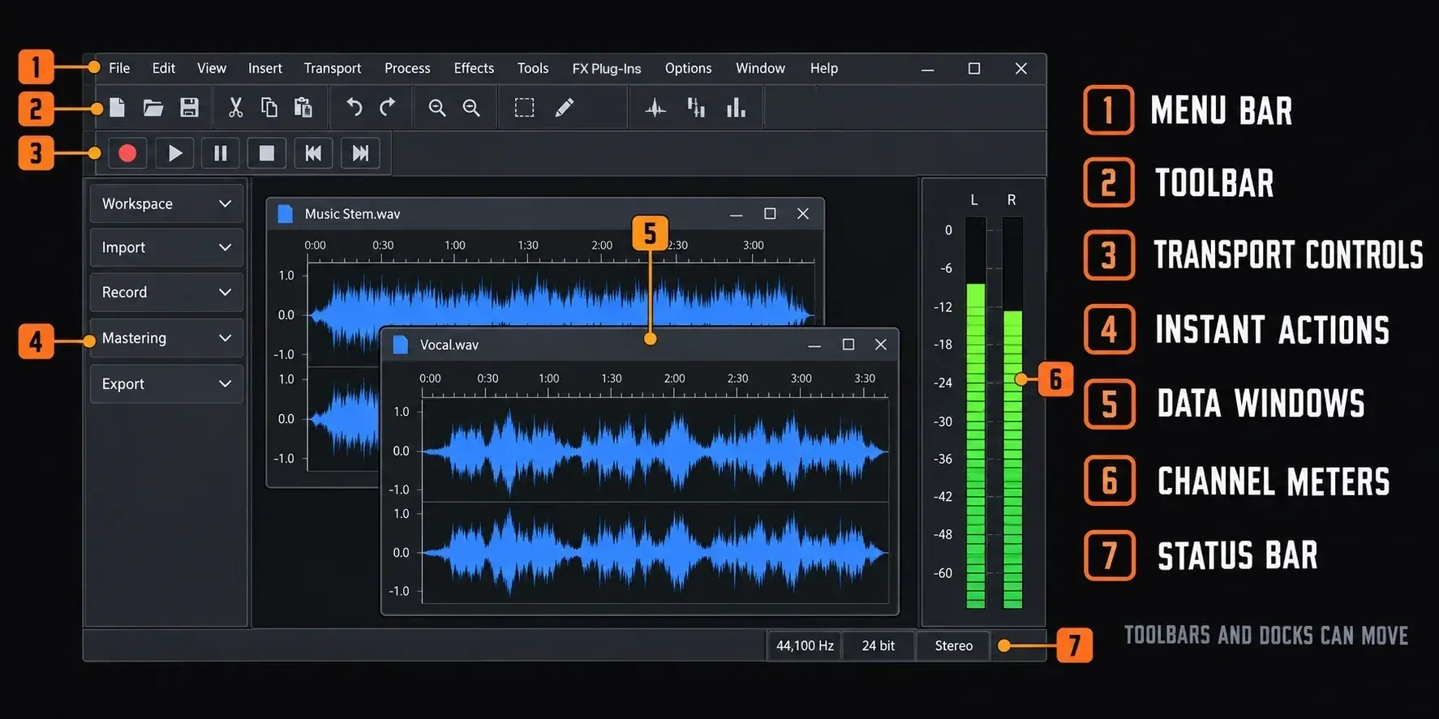
Task: Skip to the end of the file
Action: tap(360, 153)
